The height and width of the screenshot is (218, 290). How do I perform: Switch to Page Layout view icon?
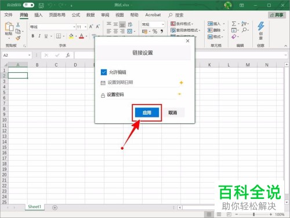219,214
